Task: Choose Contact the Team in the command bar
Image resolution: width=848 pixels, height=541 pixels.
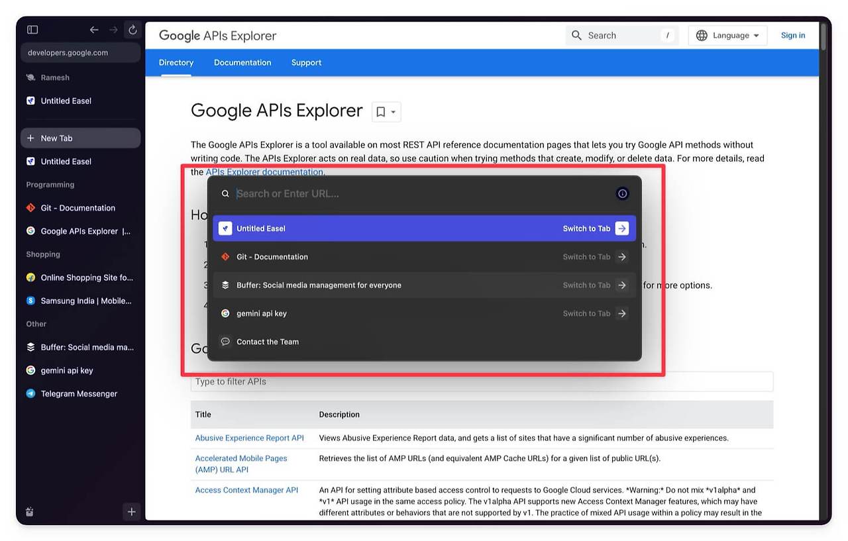Action: [x=424, y=342]
